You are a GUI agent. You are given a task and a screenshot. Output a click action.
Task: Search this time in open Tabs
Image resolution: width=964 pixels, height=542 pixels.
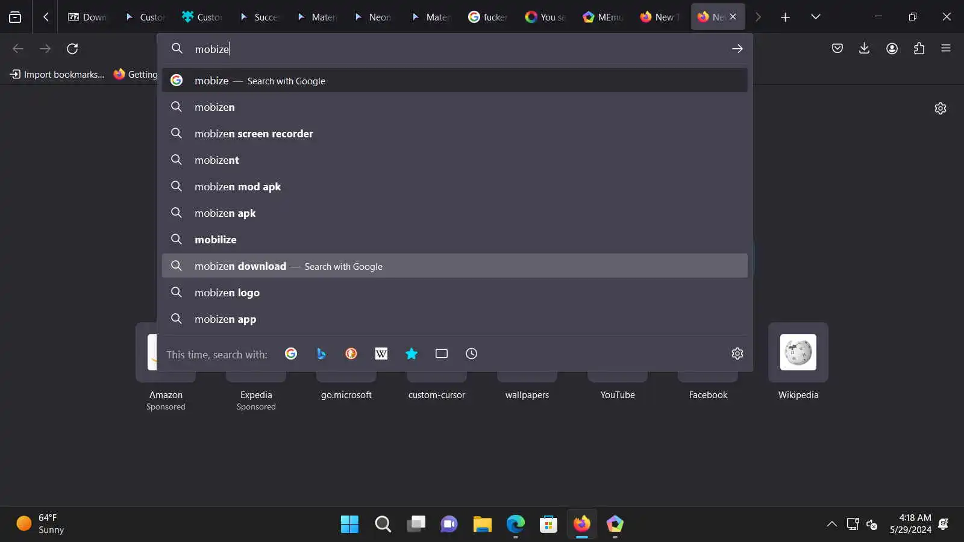tap(442, 354)
